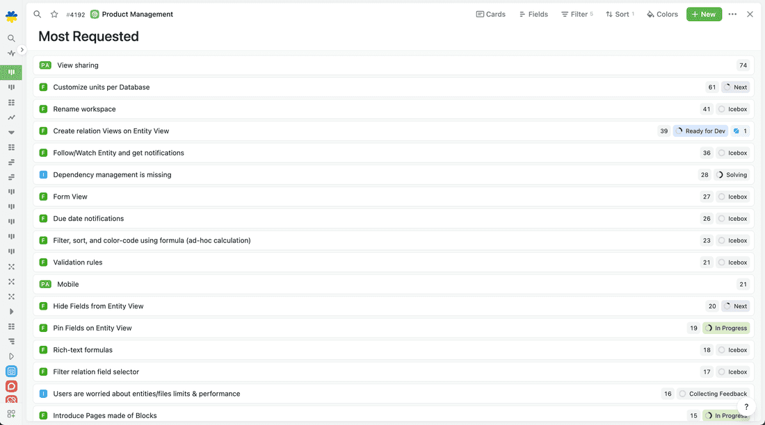Screen dimensions: 765x425
Task: Toggle the Solving state on Dependency management
Action: [731, 174]
